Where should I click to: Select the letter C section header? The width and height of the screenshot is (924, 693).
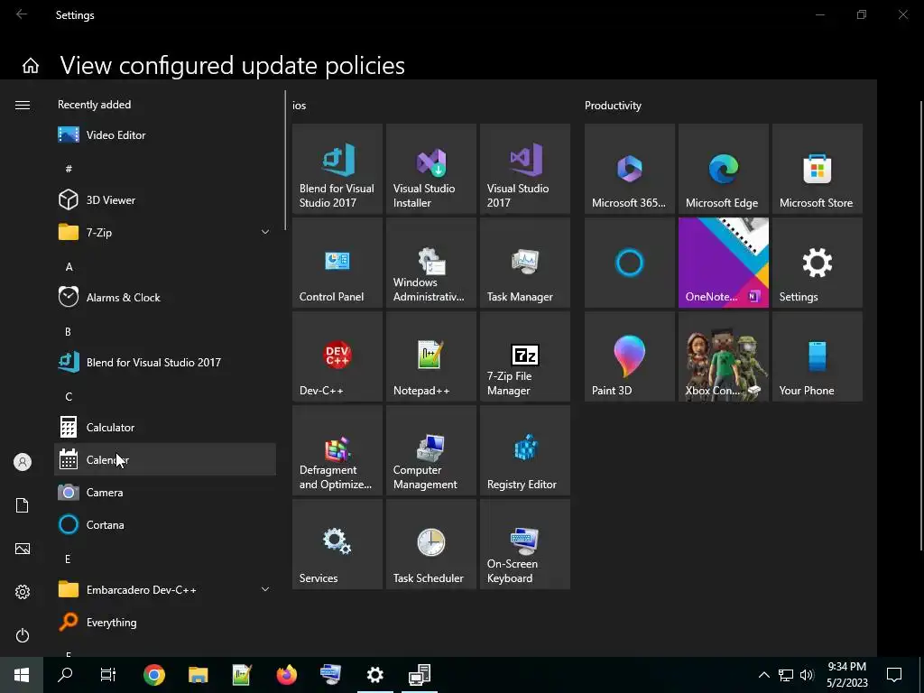[x=69, y=396]
